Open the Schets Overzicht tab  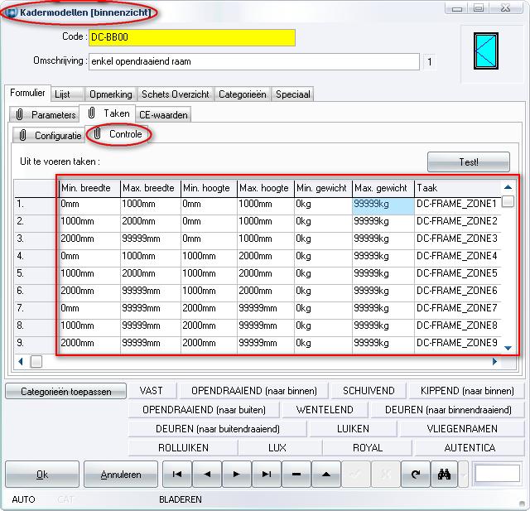click(175, 94)
